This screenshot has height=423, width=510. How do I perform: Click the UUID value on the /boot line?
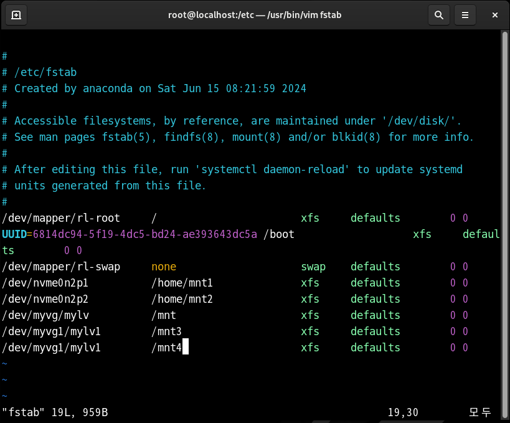point(144,234)
